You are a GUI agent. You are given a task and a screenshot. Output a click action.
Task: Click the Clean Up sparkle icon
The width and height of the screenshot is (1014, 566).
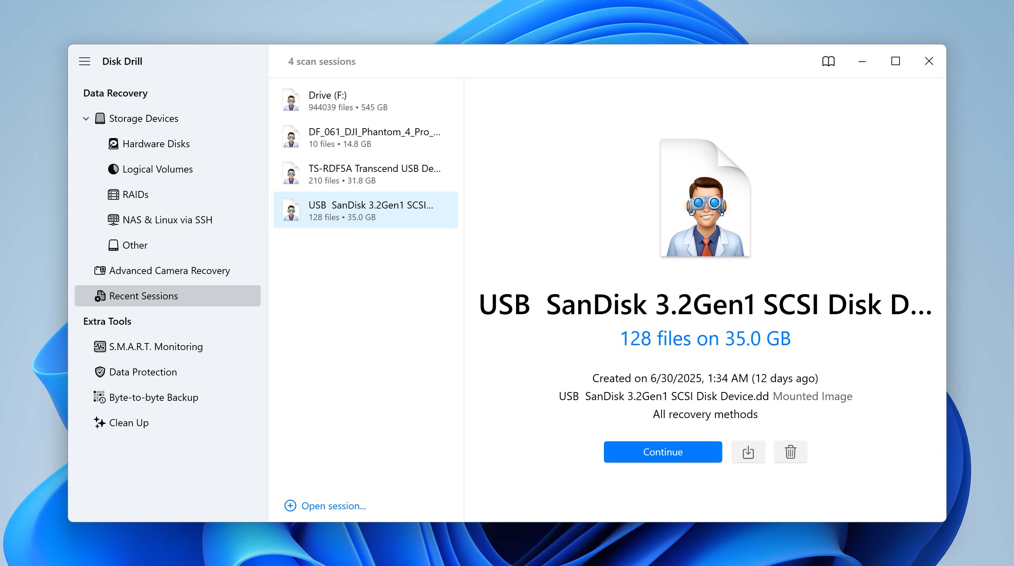click(x=100, y=423)
